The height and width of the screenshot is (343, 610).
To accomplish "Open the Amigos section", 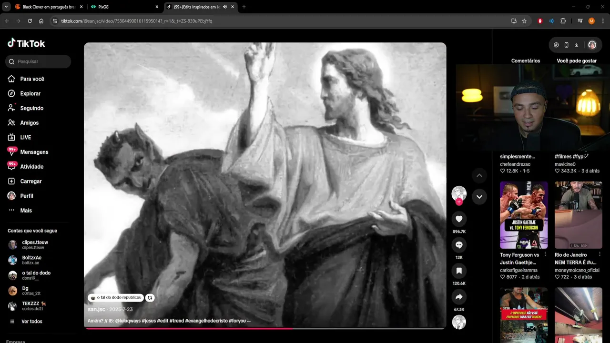I will click(23, 123).
